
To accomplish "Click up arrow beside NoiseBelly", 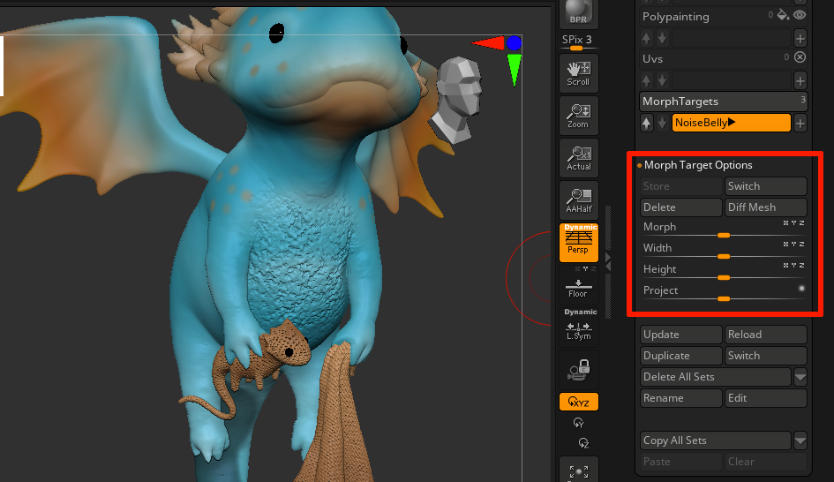I will (x=646, y=124).
